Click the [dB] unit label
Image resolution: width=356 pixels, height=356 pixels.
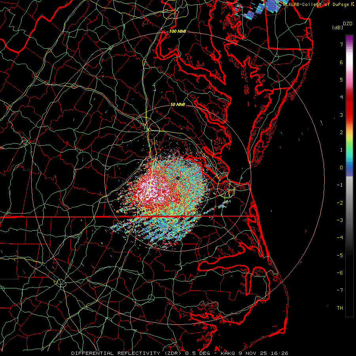click(338, 27)
